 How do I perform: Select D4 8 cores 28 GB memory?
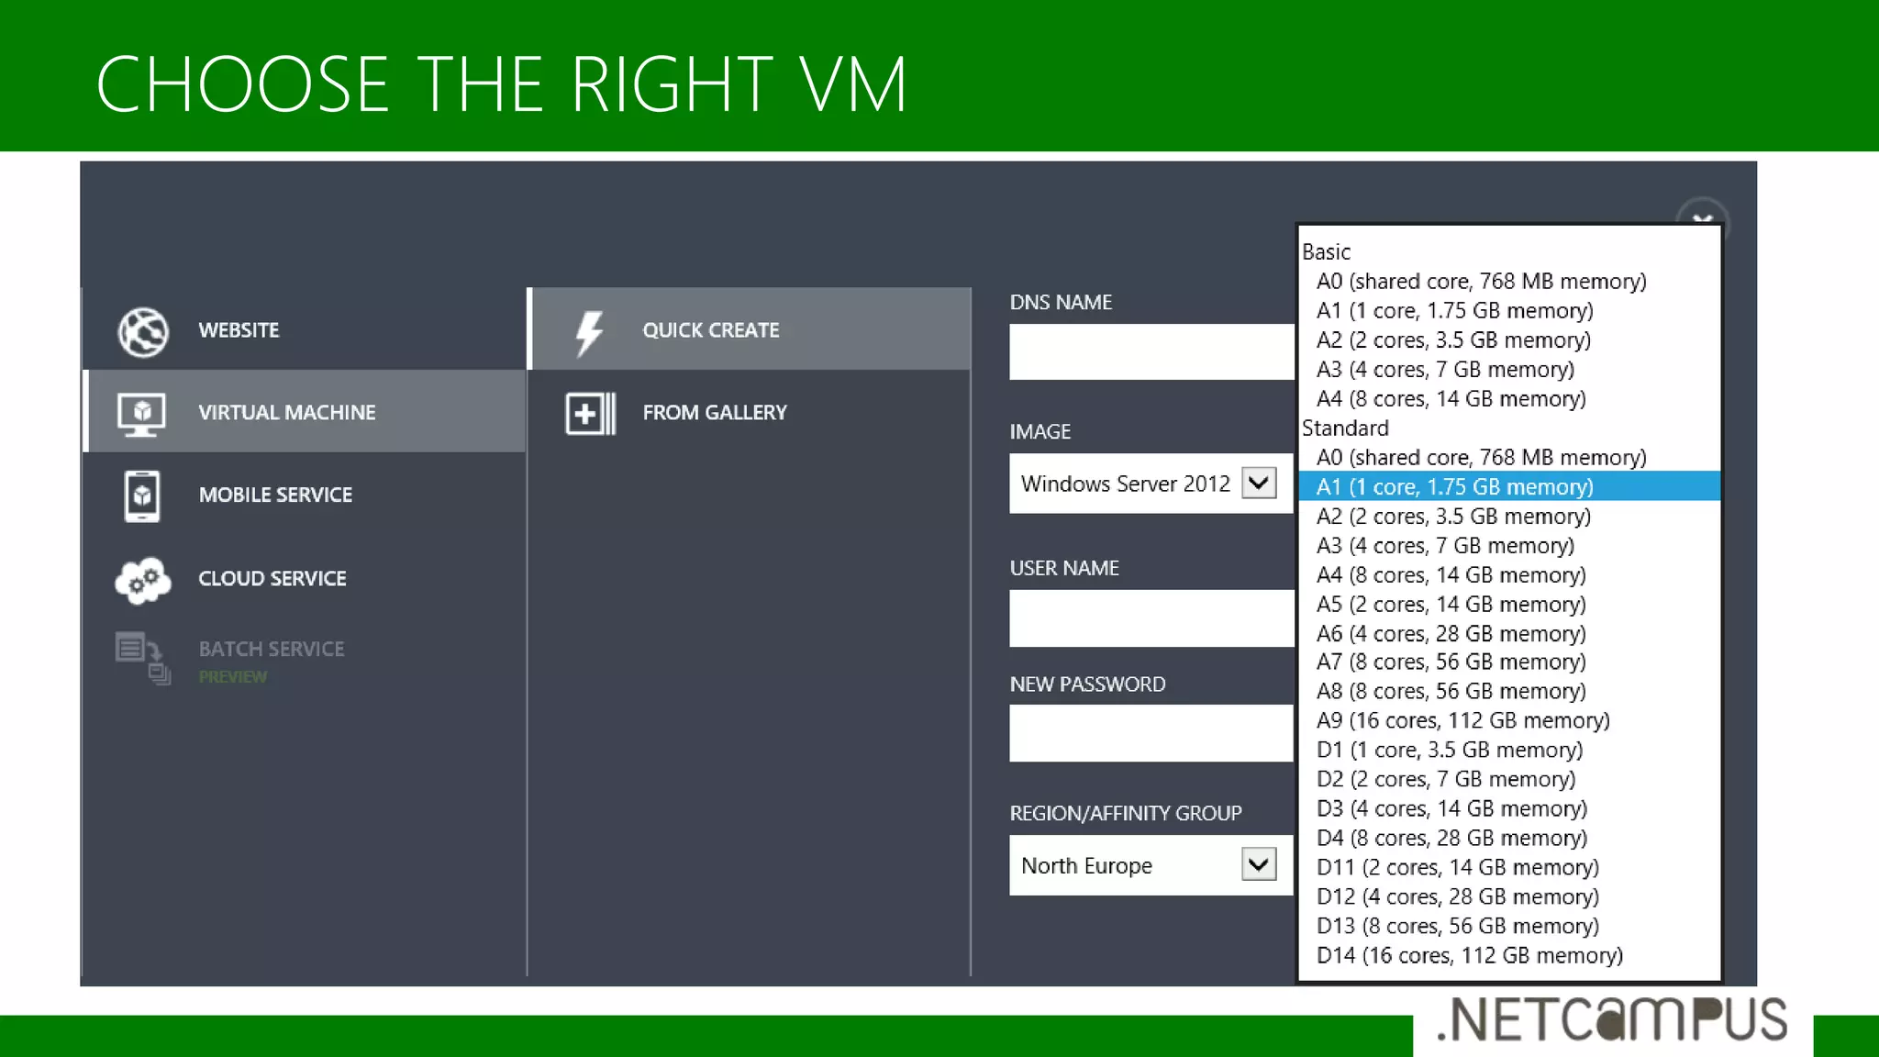click(x=1509, y=838)
